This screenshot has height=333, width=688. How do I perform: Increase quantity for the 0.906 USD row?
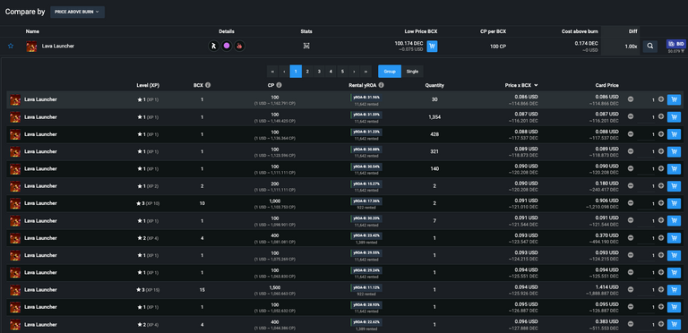(661, 203)
